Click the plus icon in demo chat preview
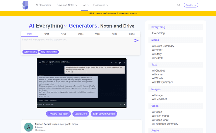216x133 pixels. click(x=112, y=63)
